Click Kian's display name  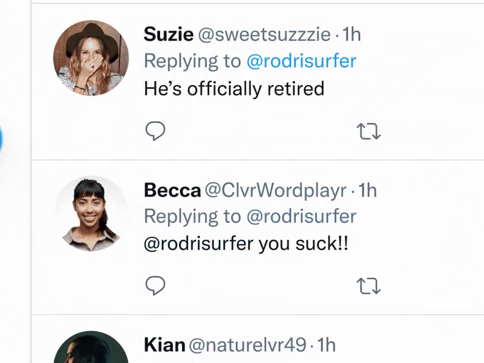point(164,345)
